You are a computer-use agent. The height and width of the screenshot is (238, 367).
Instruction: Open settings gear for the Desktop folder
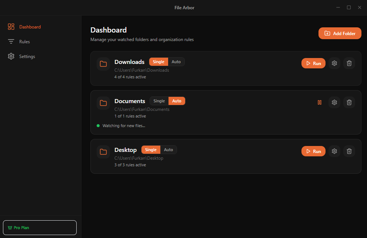point(334,151)
